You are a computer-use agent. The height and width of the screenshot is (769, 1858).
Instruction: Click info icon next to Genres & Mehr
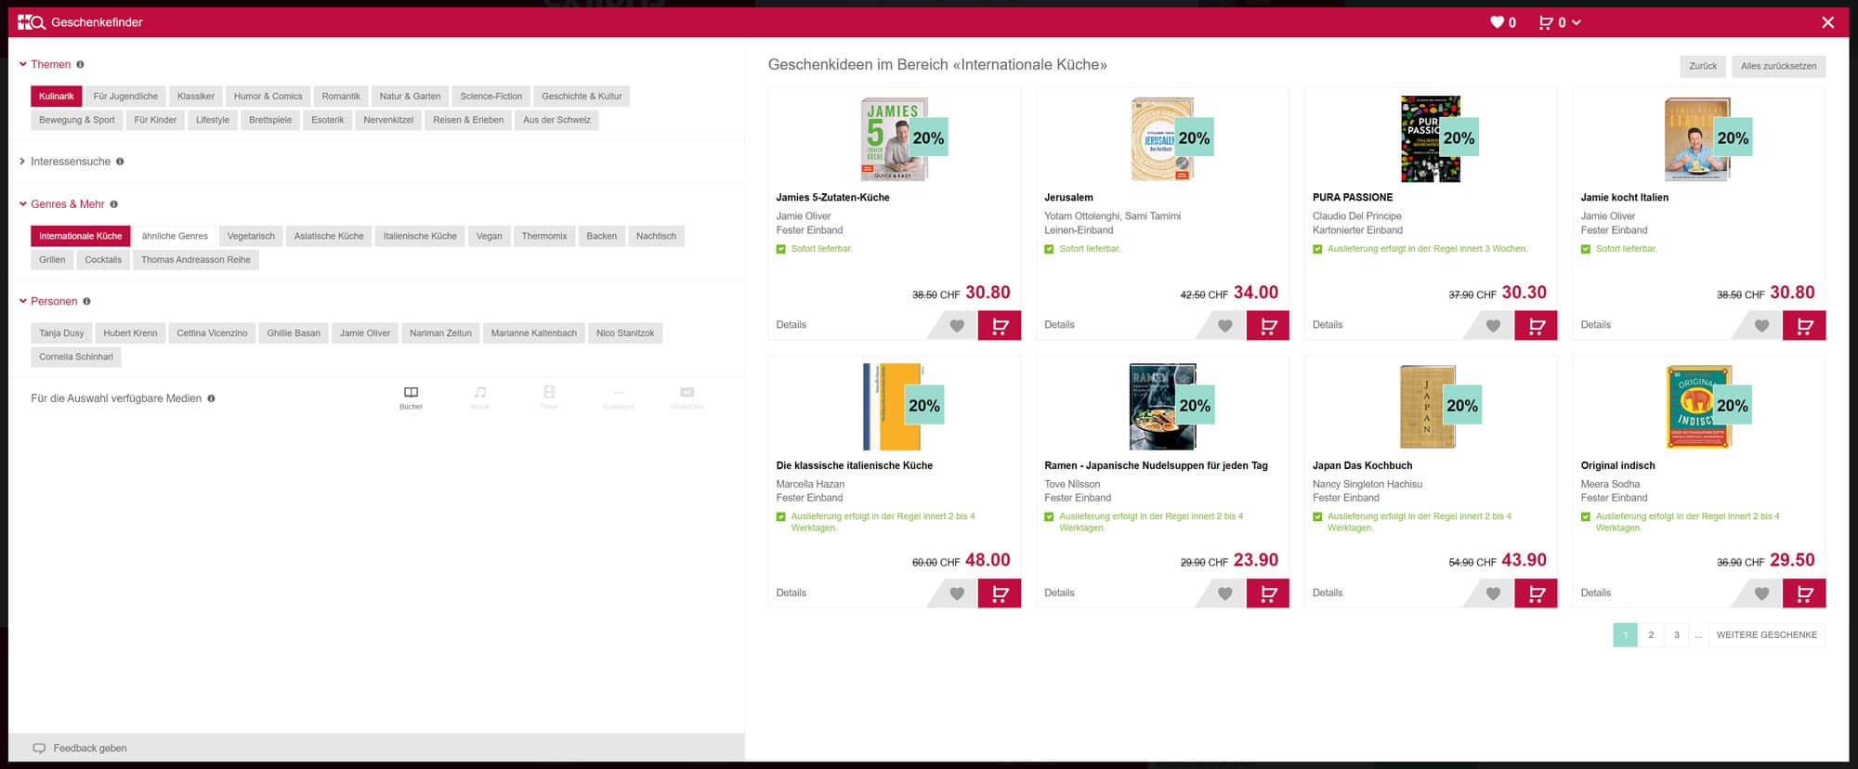coord(114,204)
